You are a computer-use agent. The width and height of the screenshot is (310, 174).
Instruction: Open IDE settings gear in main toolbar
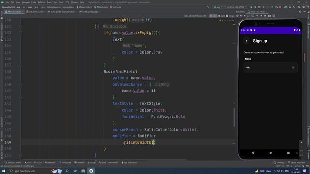(304, 7)
